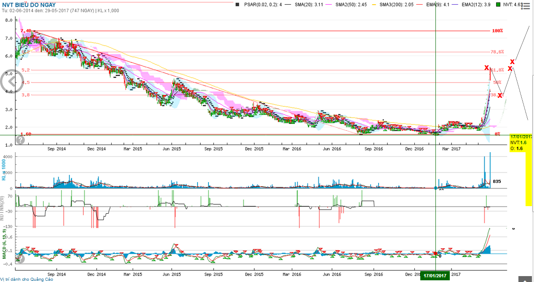Click 'Mar 2017' on the price chart axis

(451, 149)
